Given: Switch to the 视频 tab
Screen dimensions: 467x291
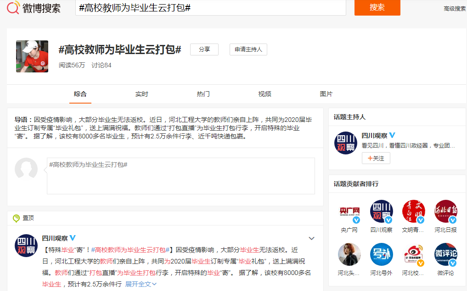Looking at the screenshot, I should coord(264,94).
